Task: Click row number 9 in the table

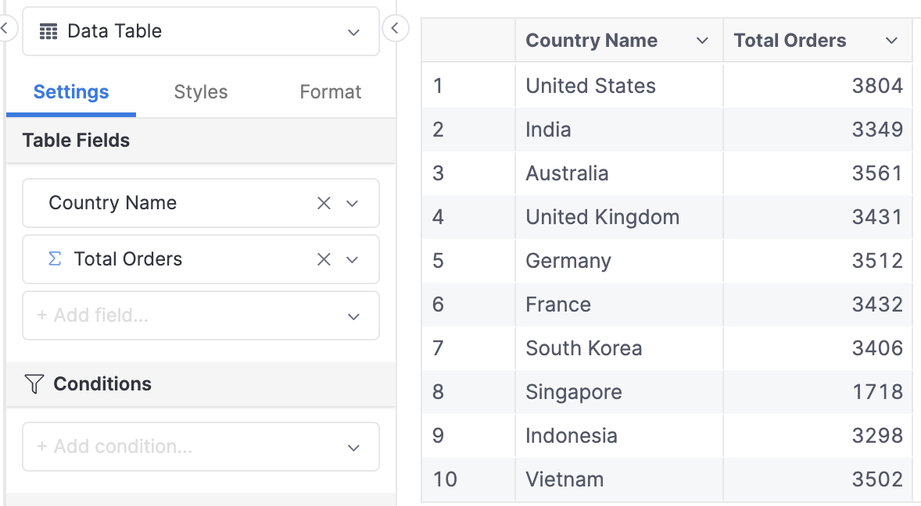Action: [438, 436]
